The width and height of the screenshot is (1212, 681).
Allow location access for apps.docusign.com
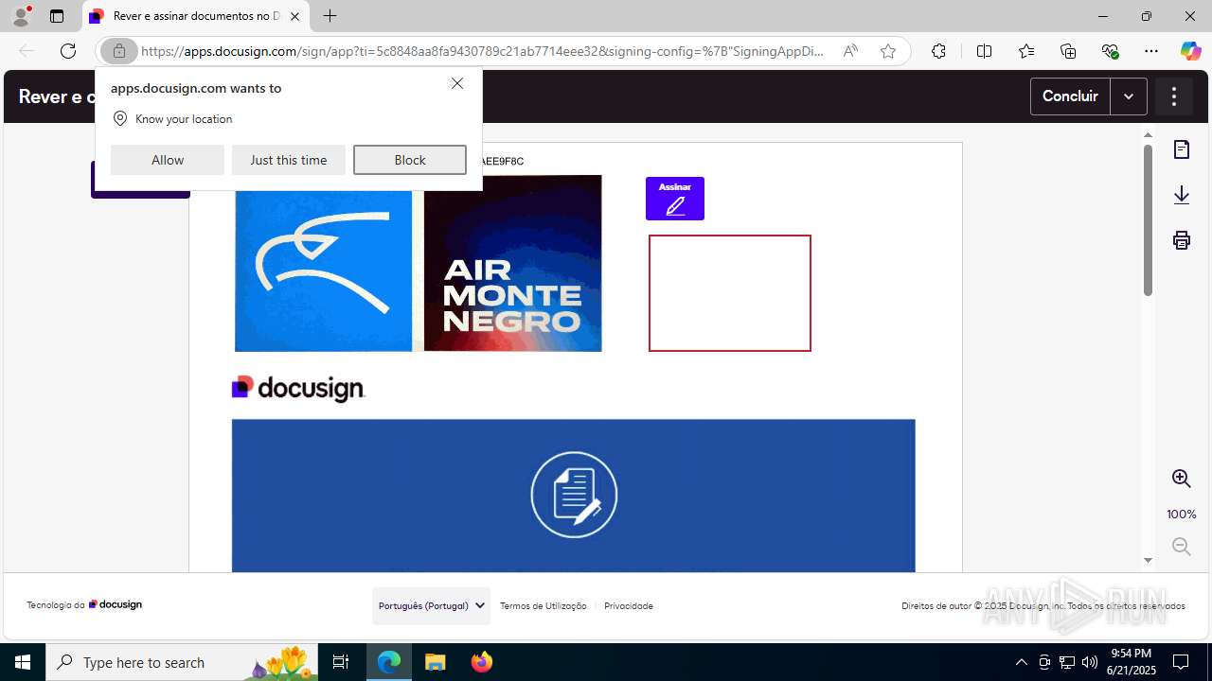(168, 160)
